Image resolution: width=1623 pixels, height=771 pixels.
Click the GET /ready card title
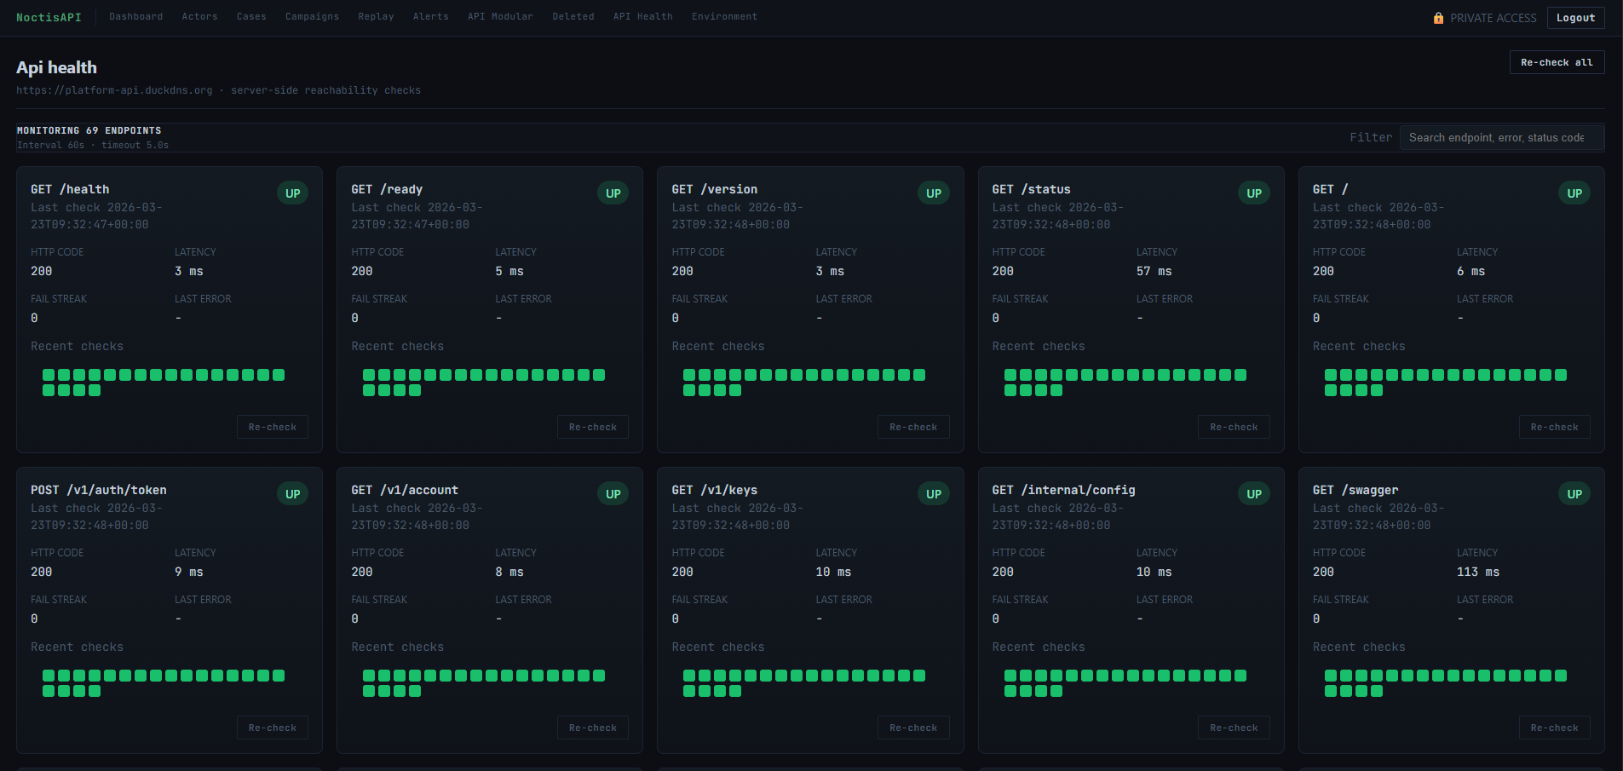tap(387, 189)
